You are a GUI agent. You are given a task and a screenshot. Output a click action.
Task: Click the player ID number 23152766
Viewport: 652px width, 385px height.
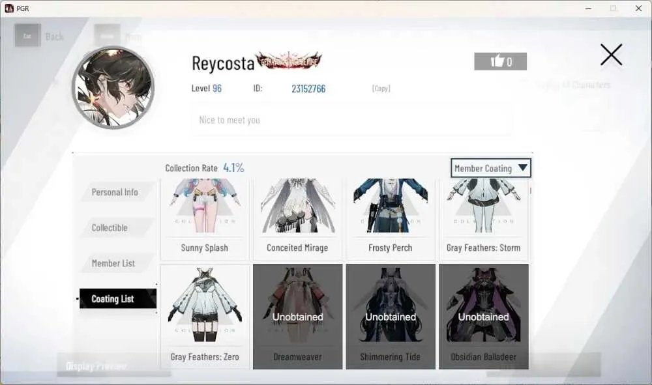[308, 89]
